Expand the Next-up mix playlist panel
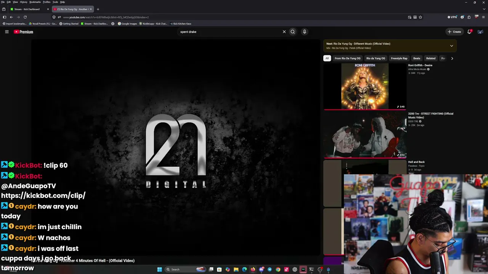 (451, 46)
